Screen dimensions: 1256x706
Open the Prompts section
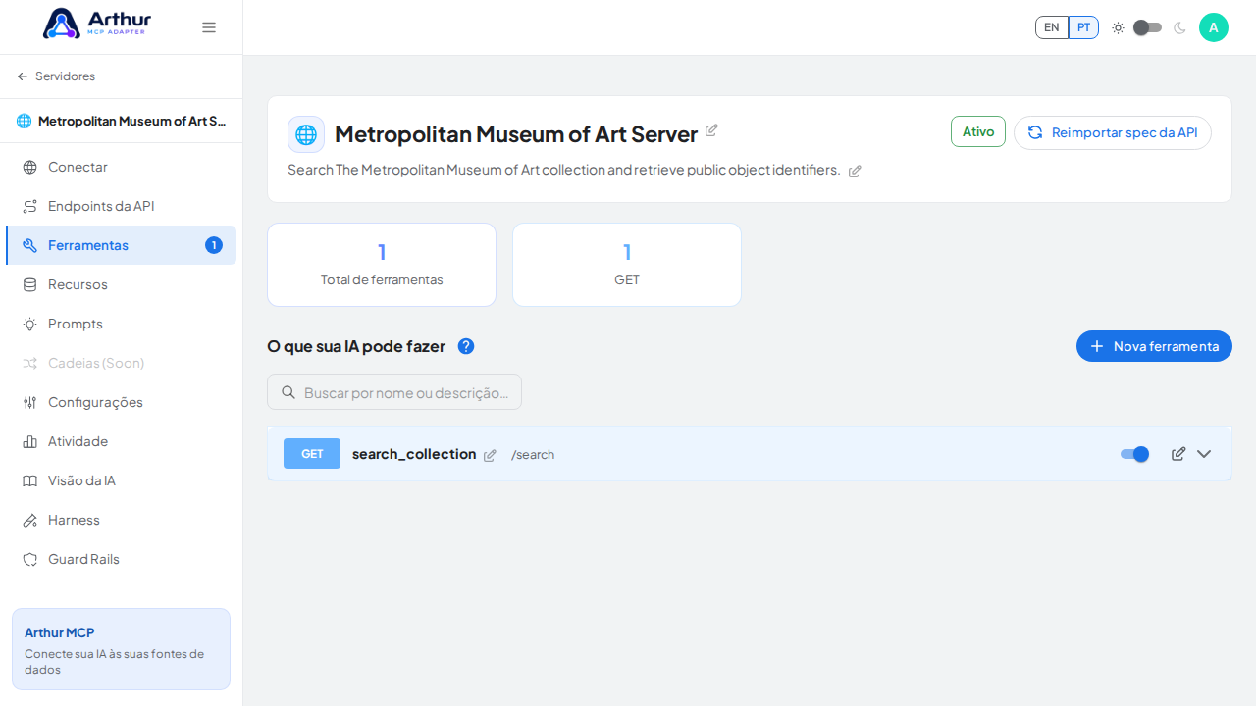click(x=121, y=324)
